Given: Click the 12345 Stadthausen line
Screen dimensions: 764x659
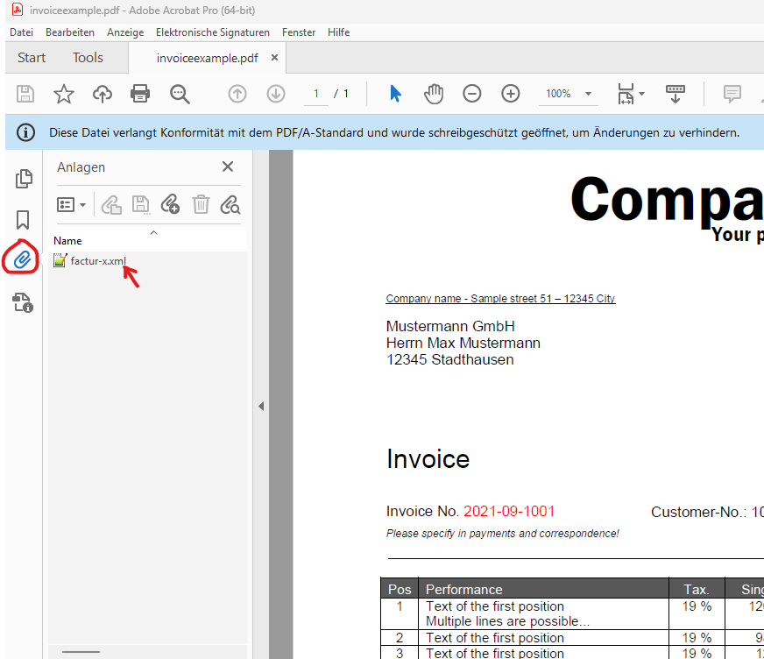Looking at the screenshot, I should [449, 359].
